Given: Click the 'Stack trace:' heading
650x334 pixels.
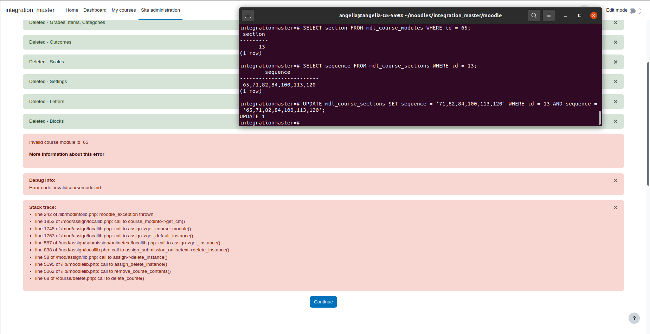Looking at the screenshot, I should (43, 207).
